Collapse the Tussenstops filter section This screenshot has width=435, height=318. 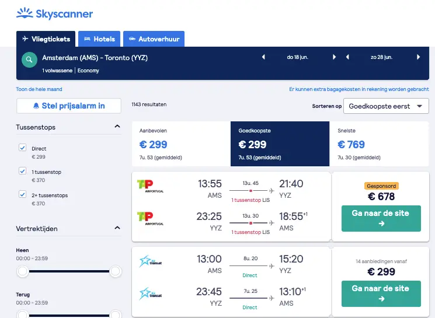117,127
